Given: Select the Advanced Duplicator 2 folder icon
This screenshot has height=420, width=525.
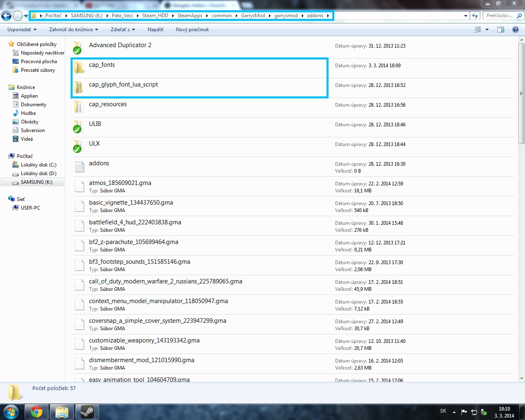Looking at the screenshot, I should tap(78, 48).
